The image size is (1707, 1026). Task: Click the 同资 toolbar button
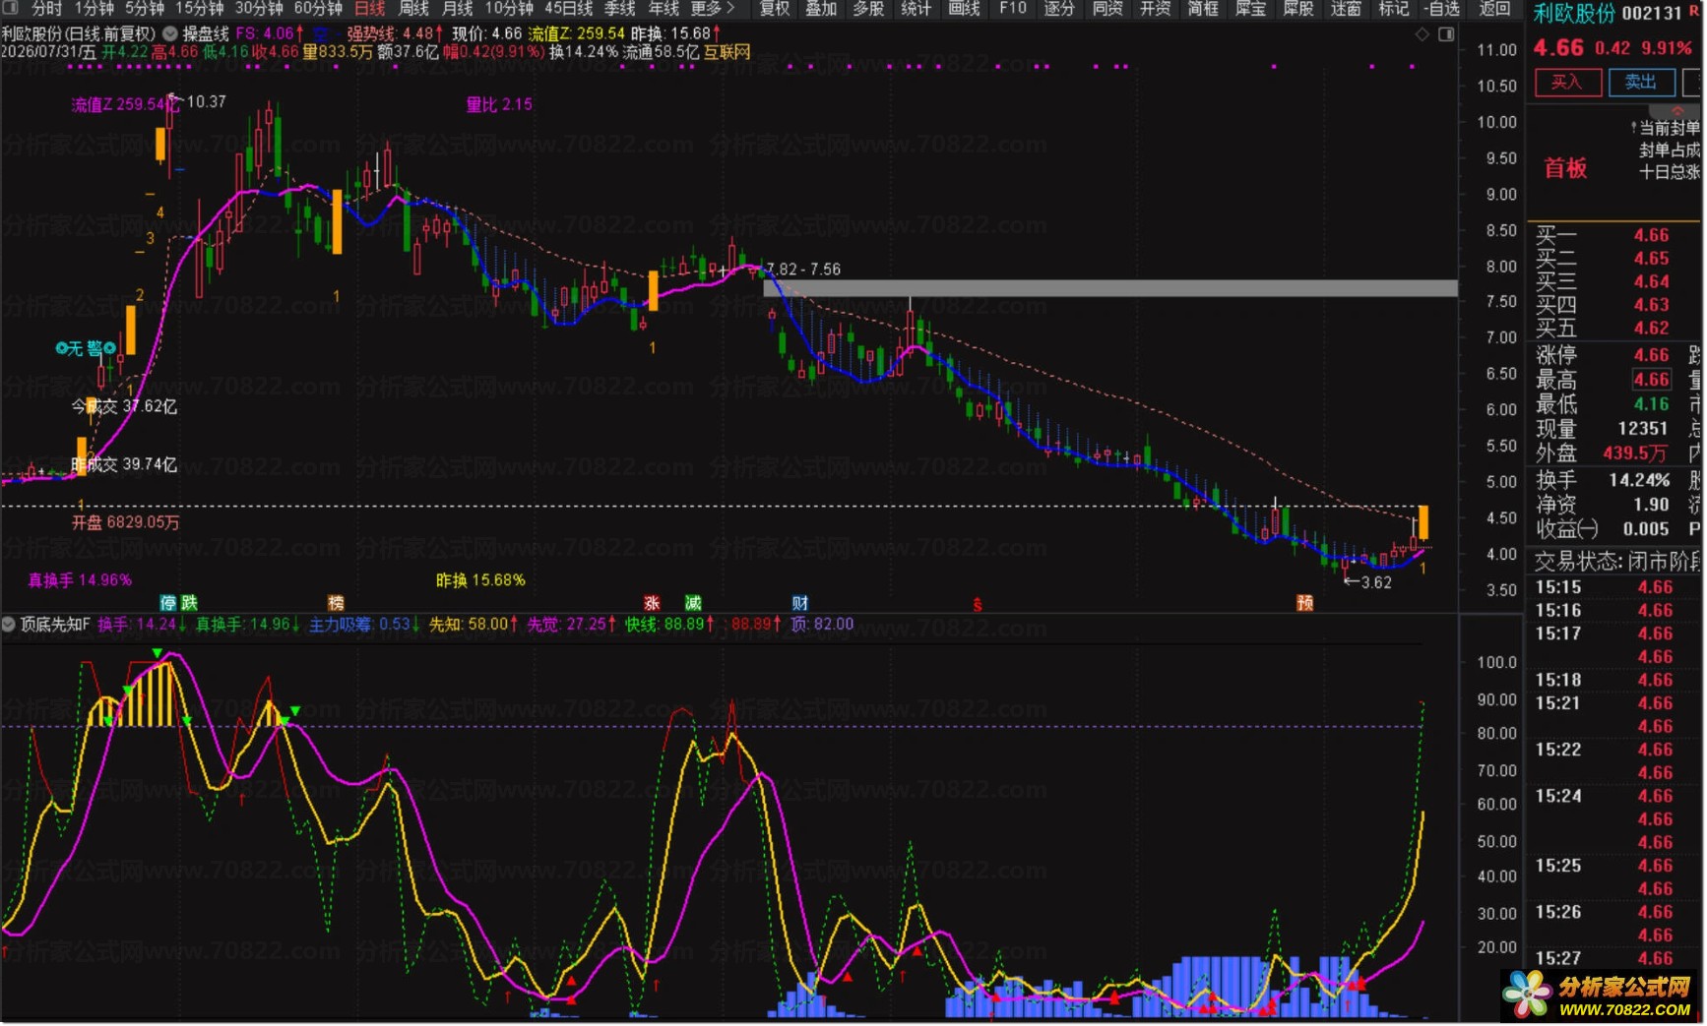(1107, 9)
